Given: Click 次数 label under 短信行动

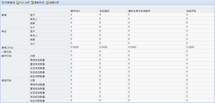Looking at the screenshot, I should [x=33, y=80].
